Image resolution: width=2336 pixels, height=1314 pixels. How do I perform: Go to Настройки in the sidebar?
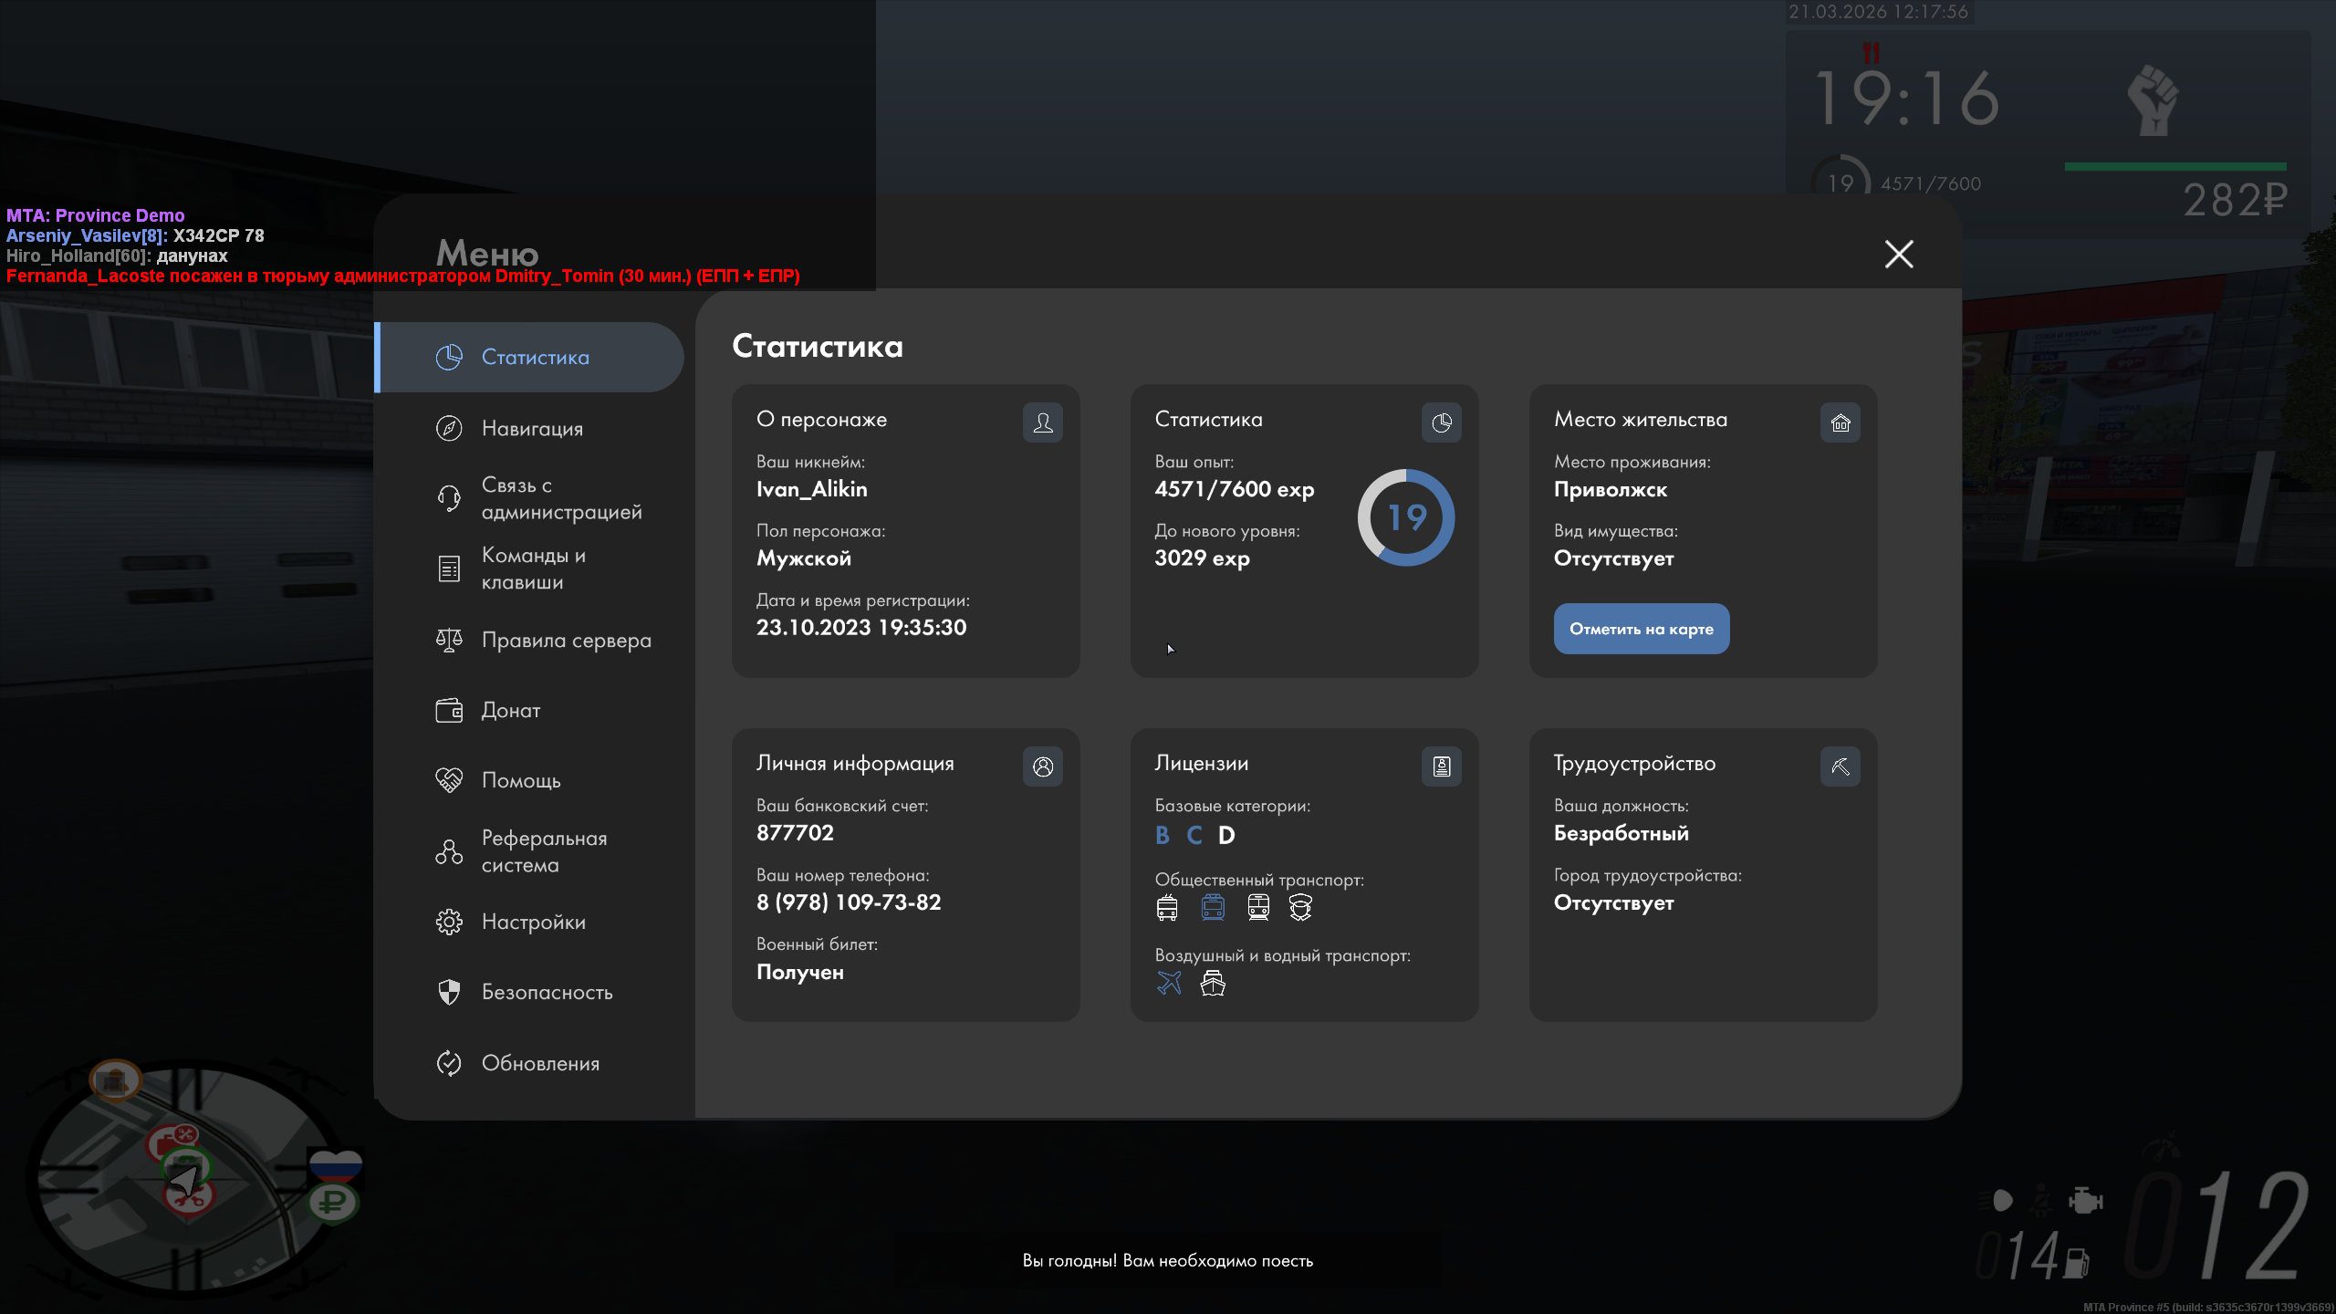point(533,922)
